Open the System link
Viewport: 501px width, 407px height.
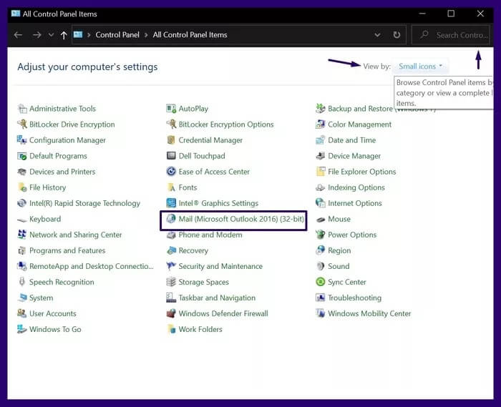point(42,298)
